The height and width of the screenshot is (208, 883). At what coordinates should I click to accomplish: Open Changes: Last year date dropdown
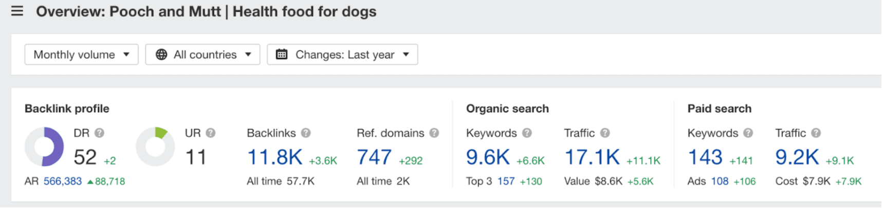[x=342, y=54]
